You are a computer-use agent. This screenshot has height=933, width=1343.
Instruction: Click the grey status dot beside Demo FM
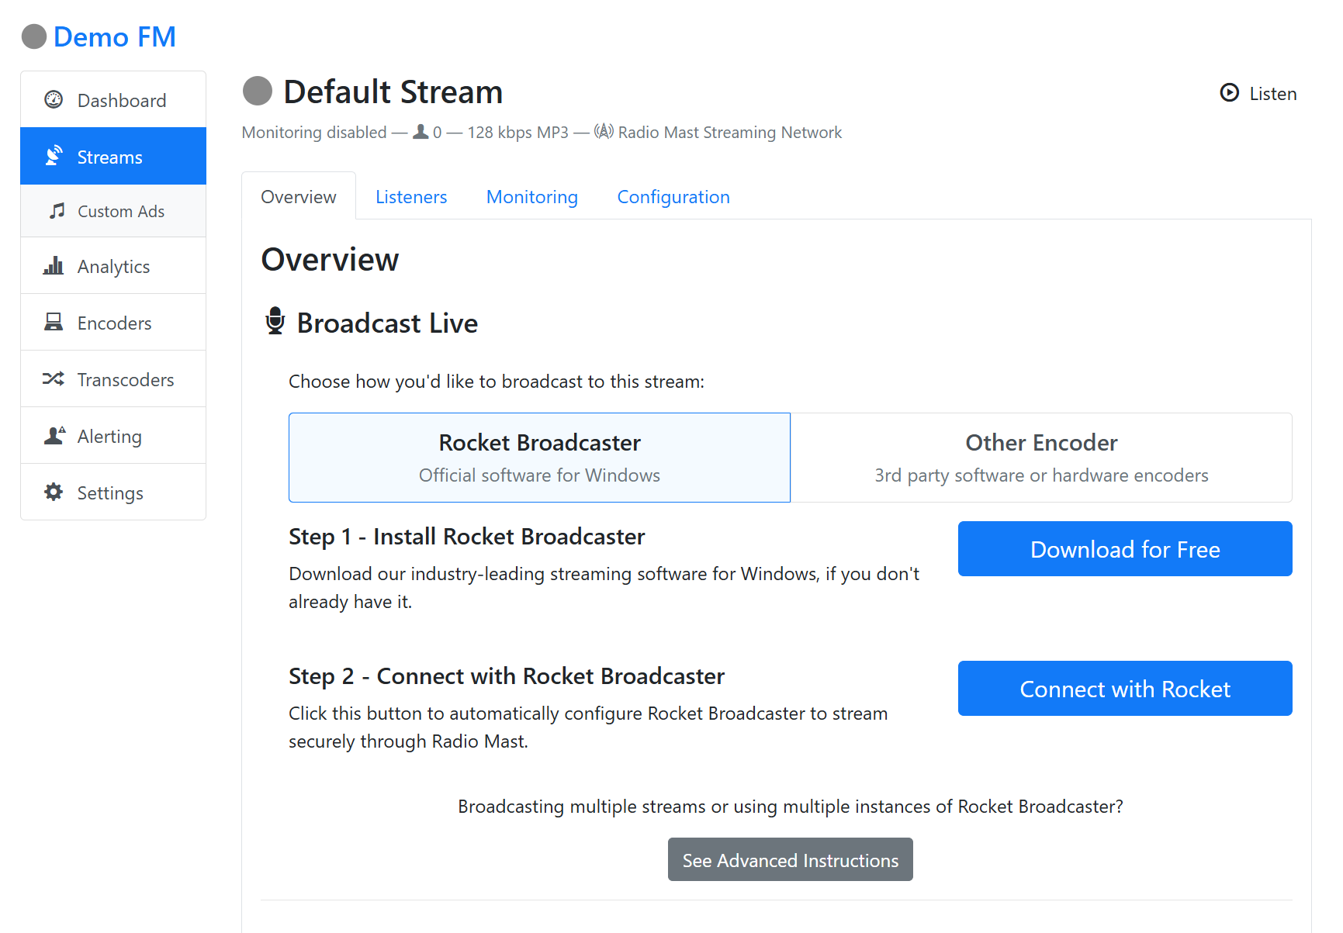point(34,36)
